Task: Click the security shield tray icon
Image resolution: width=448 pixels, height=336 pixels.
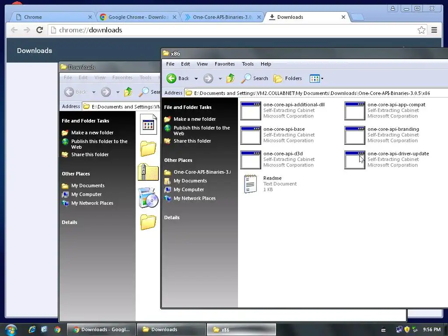Action: pyautogui.click(x=407, y=329)
